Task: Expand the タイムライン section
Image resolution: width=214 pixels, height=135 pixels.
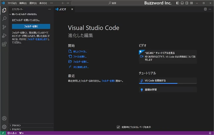Action: click(31, 129)
